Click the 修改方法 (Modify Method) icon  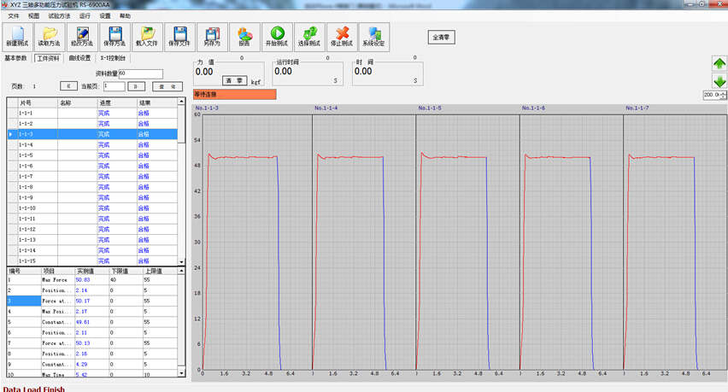82,36
